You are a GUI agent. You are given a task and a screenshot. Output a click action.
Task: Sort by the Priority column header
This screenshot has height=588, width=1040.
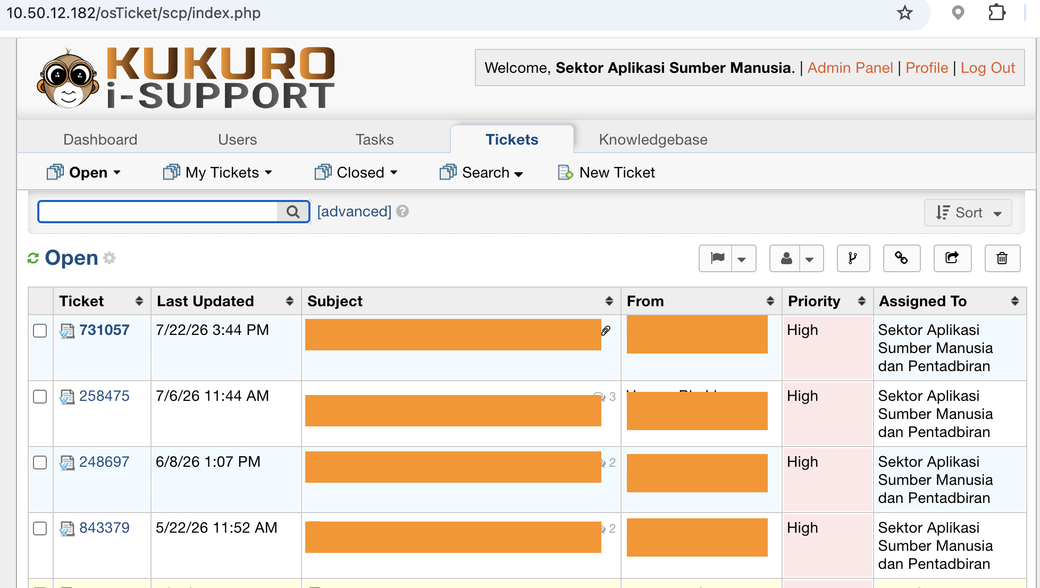click(827, 301)
